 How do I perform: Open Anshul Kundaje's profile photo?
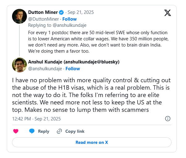point(19,65)
